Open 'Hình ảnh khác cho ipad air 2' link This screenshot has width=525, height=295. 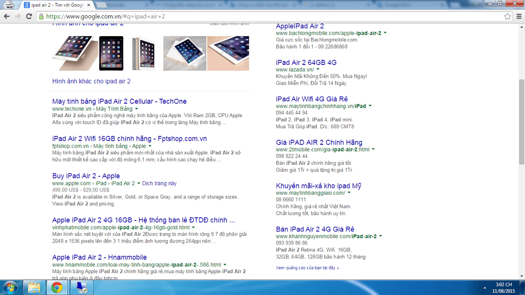click(x=91, y=81)
